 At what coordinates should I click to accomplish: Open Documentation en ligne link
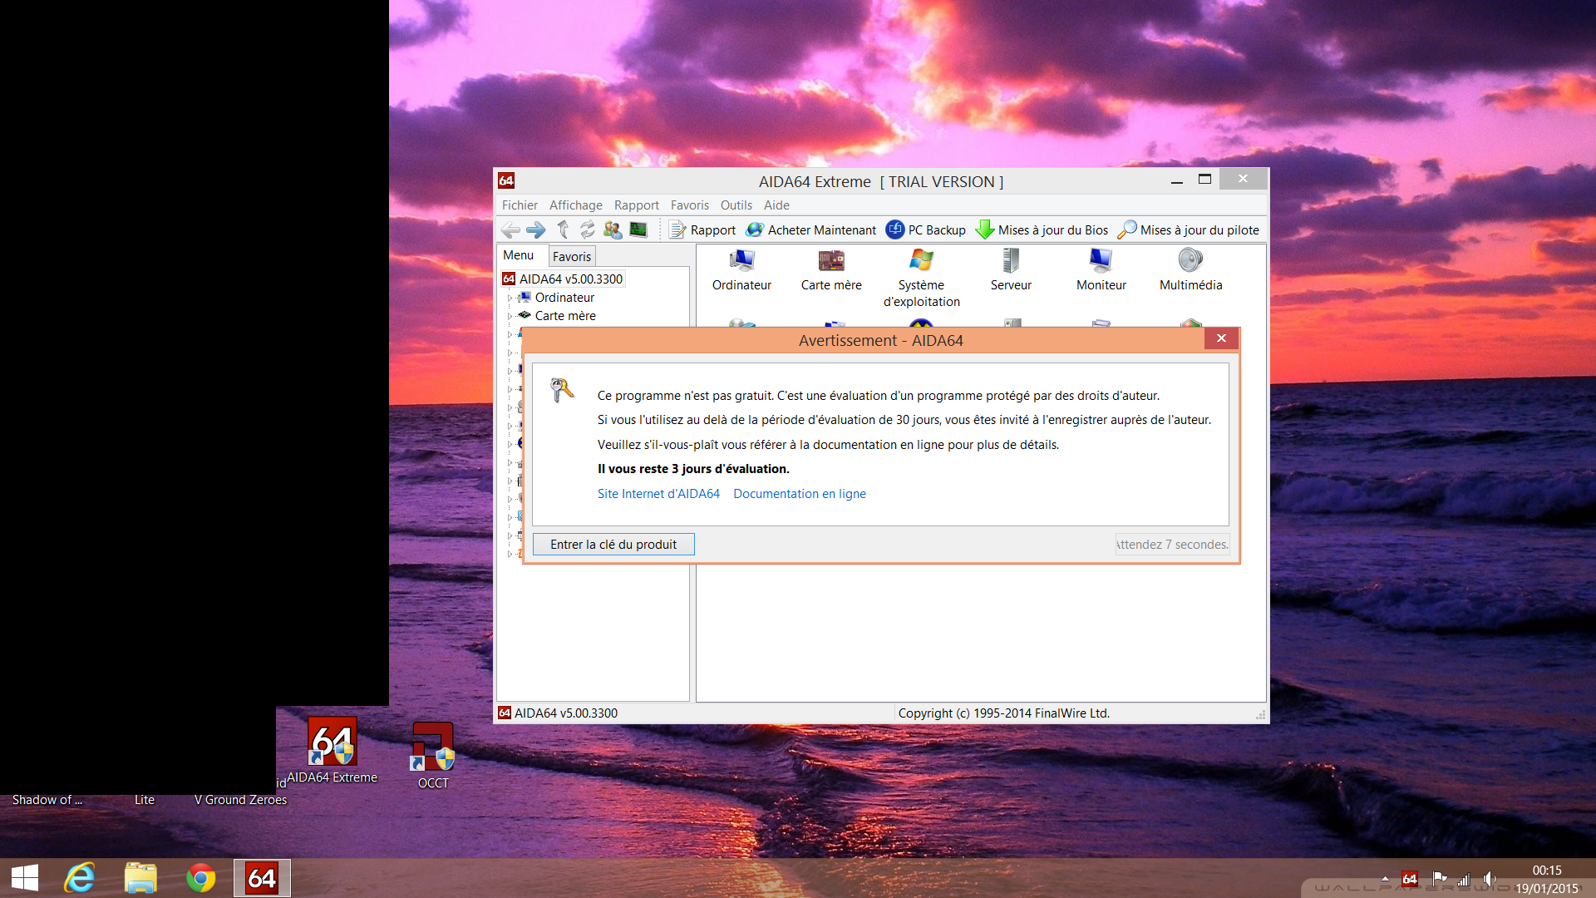[x=800, y=494]
